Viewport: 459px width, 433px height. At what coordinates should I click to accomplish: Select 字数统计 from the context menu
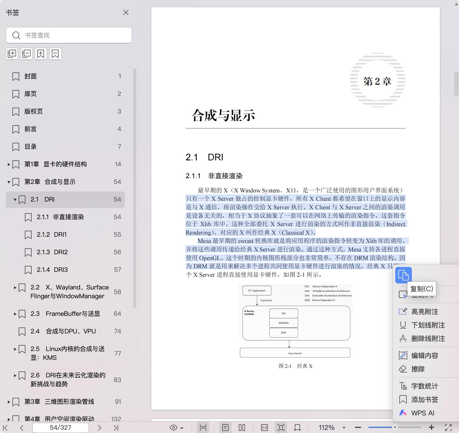(x=424, y=386)
